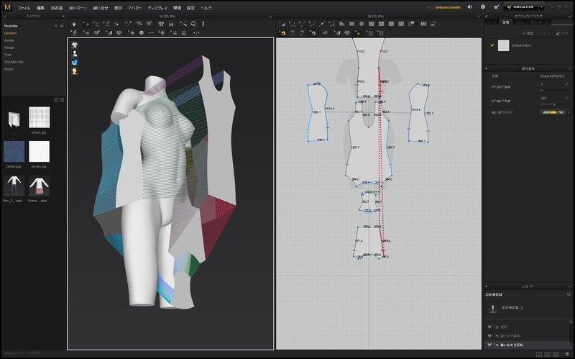575x359 pixels.
Task: Click the running figure icon in 3D toolbar
Action: [75, 32]
